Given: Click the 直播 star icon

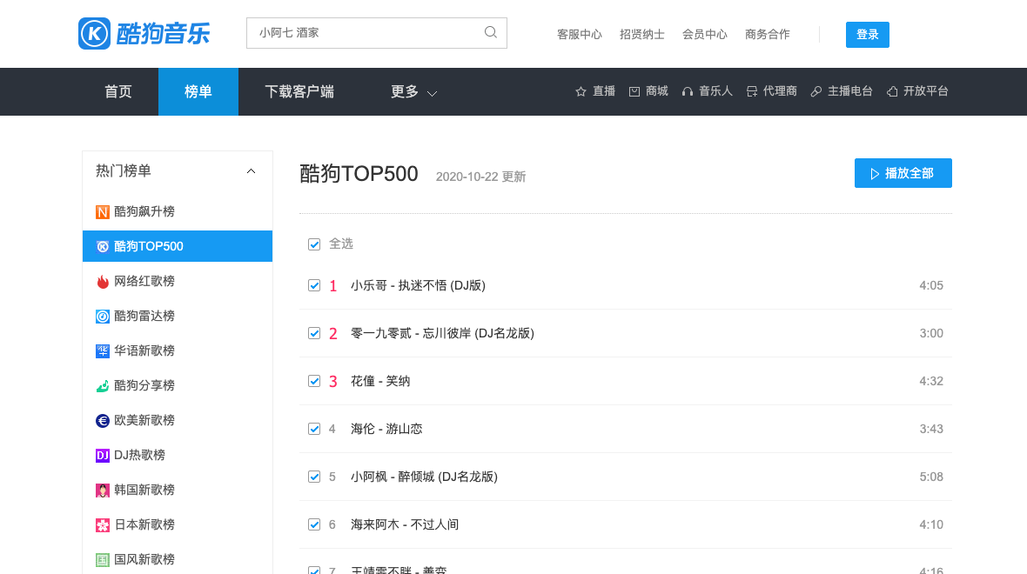Looking at the screenshot, I should (x=581, y=91).
